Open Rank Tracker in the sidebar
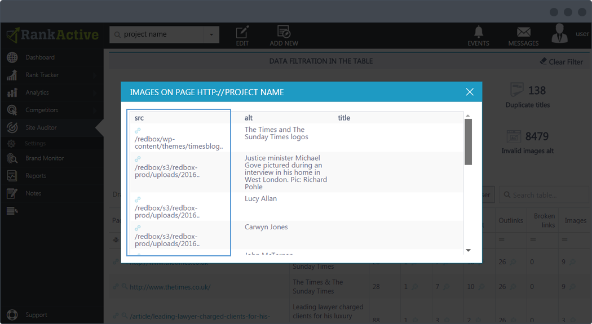The height and width of the screenshot is (324, 592). point(42,75)
